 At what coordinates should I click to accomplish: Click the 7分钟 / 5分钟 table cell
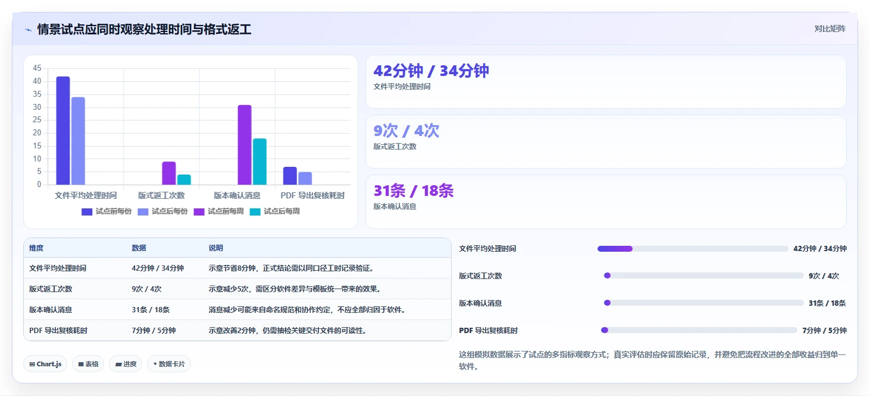point(154,331)
